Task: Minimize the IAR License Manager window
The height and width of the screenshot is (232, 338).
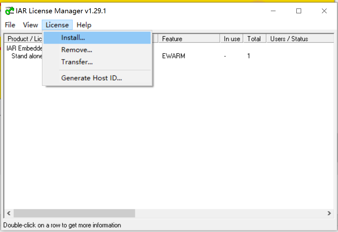Action: (273, 11)
